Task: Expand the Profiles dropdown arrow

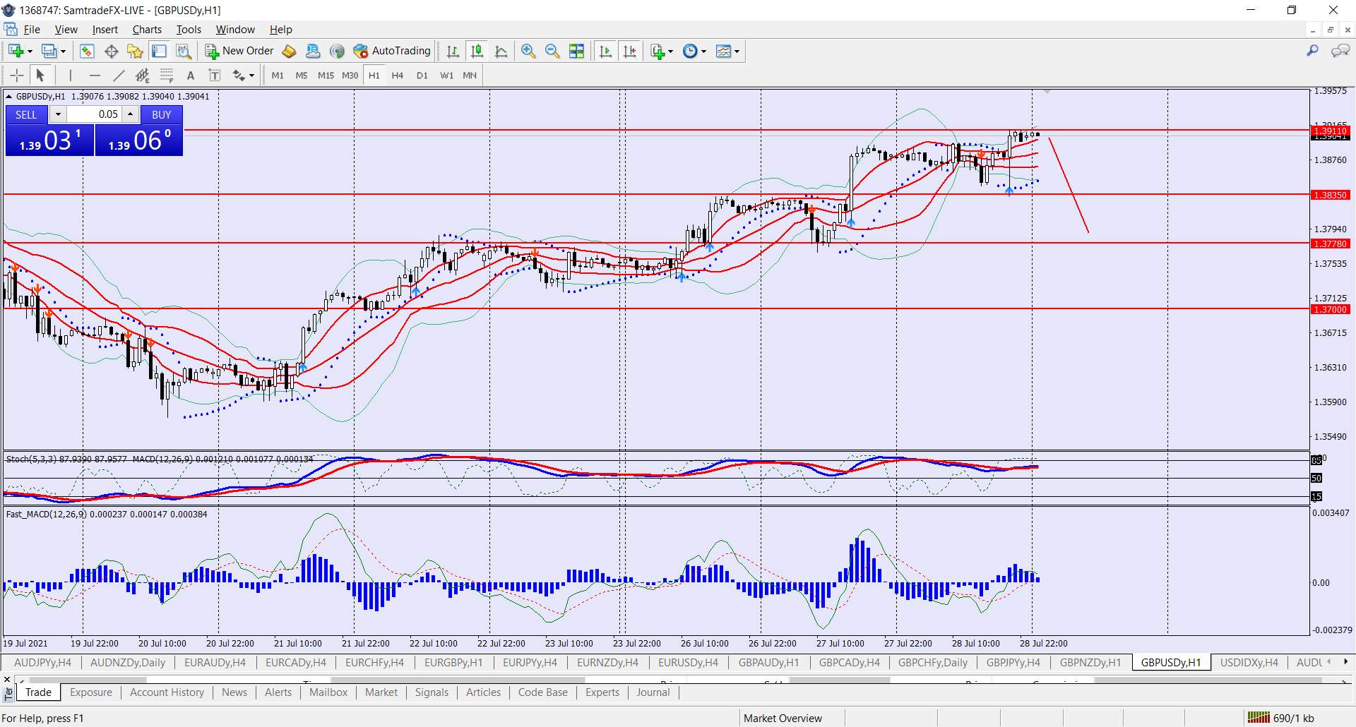Action: 63,51
